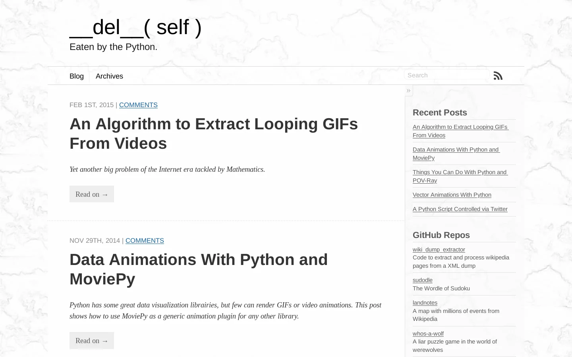Open recent post 'Things You Can Do With Python and POV-Ray'
This screenshot has width=572, height=357.
point(460,176)
